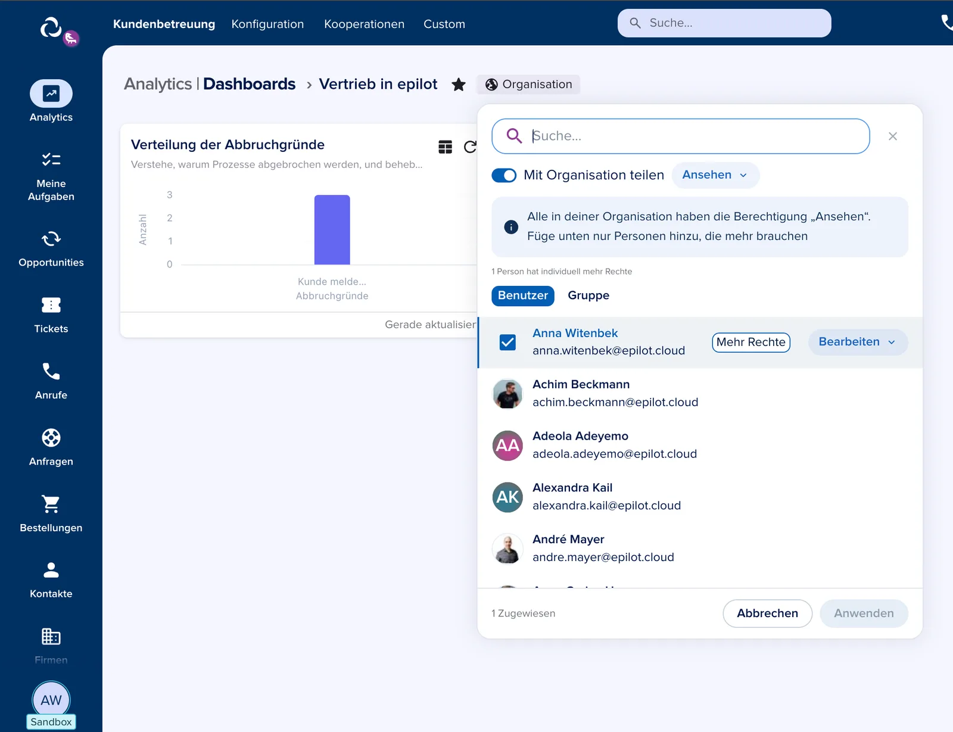This screenshot has height=732, width=953.
Task: Focus the share dialog Suche field
Action: (x=681, y=136)
